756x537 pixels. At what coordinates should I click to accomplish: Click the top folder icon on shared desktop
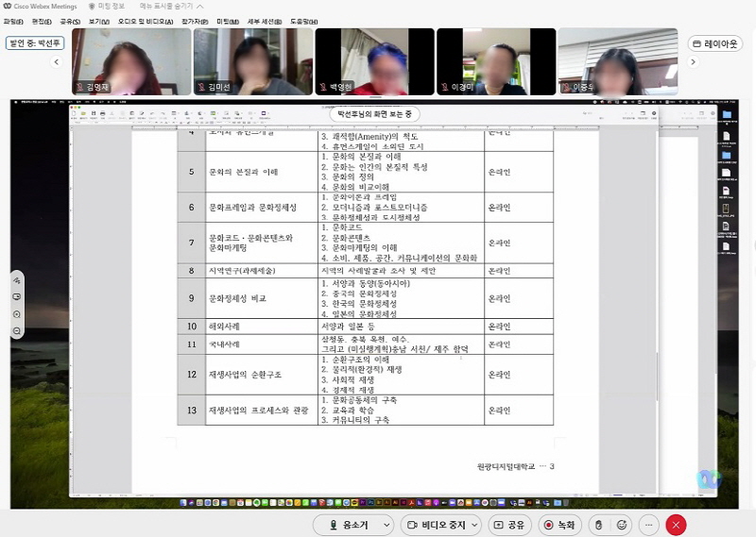[x=727, y=114]
